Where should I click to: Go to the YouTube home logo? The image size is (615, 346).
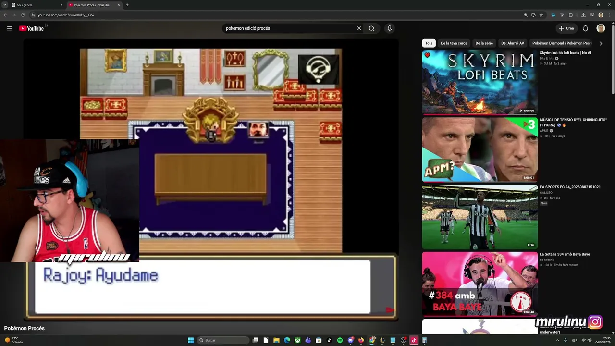coord(31,28)
